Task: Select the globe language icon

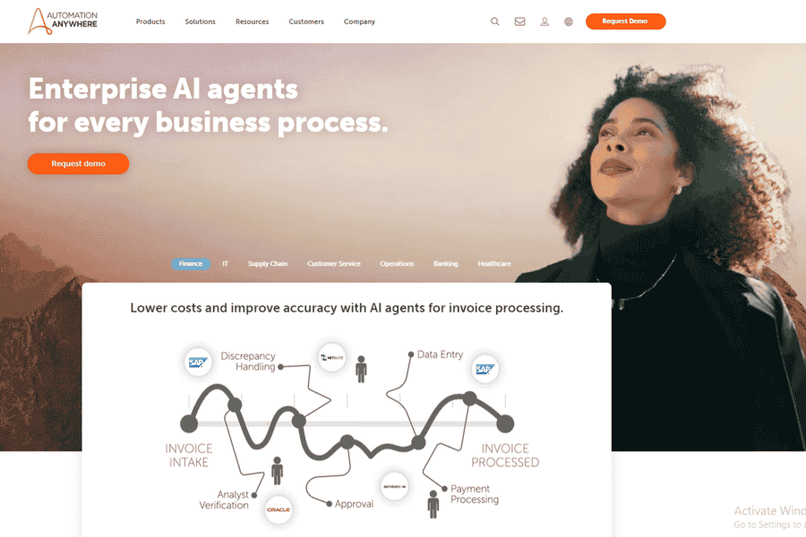Action: [568, 21]
